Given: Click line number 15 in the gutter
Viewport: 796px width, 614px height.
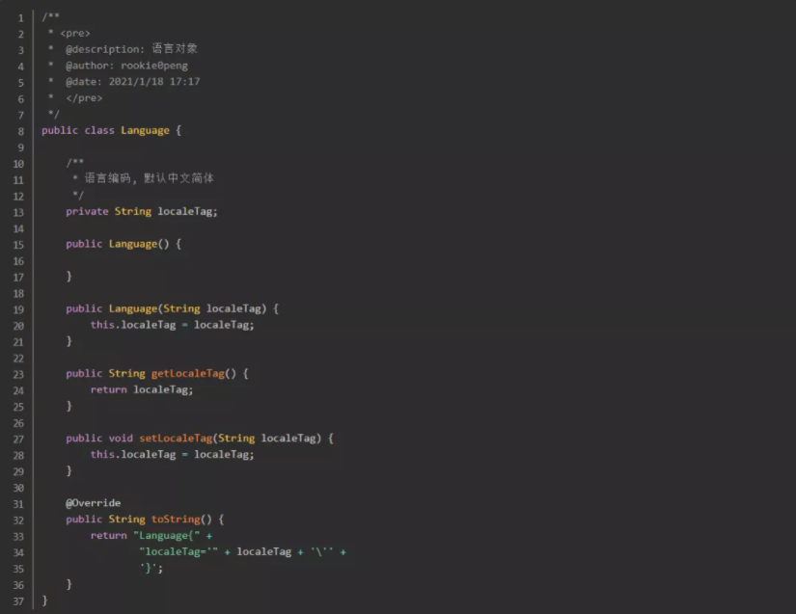Looking at the screenshot, I should click(x=18, y=245).
